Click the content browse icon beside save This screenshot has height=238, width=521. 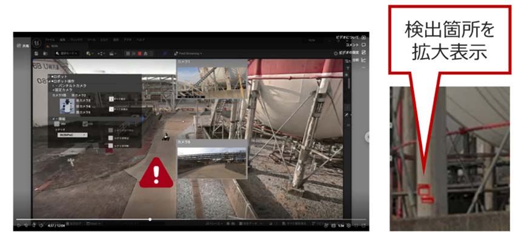pyautogui.click(x=45, y=53)
